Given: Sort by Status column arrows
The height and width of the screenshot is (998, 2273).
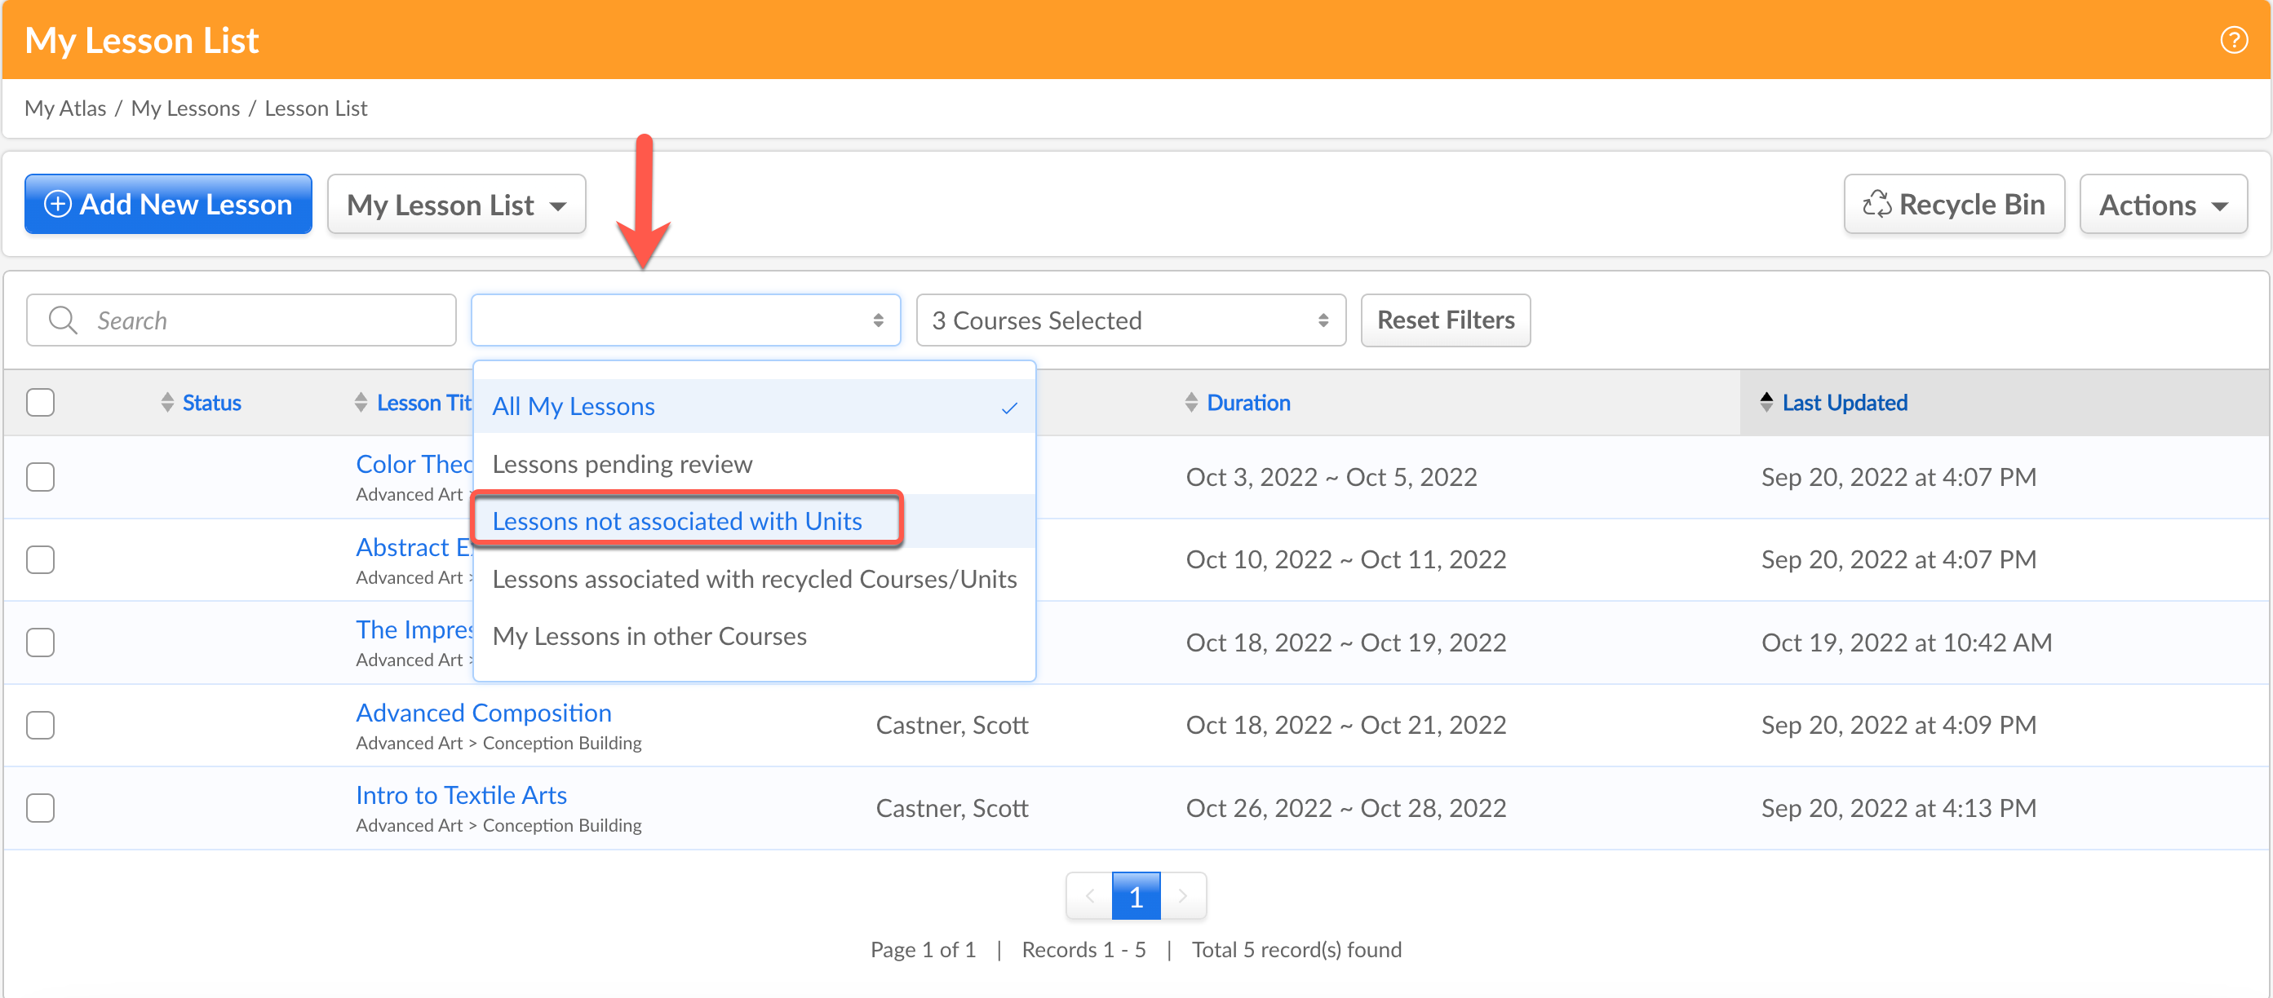Looking at the screenshot, I should pos(167,403).
